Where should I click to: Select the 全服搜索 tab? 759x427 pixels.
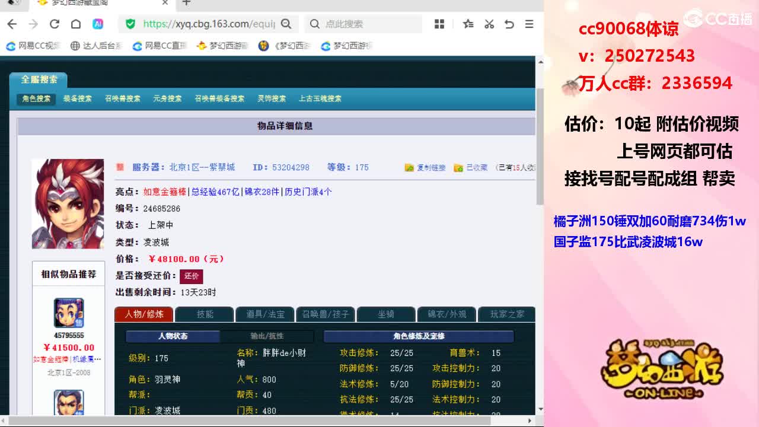click(39, 79)
